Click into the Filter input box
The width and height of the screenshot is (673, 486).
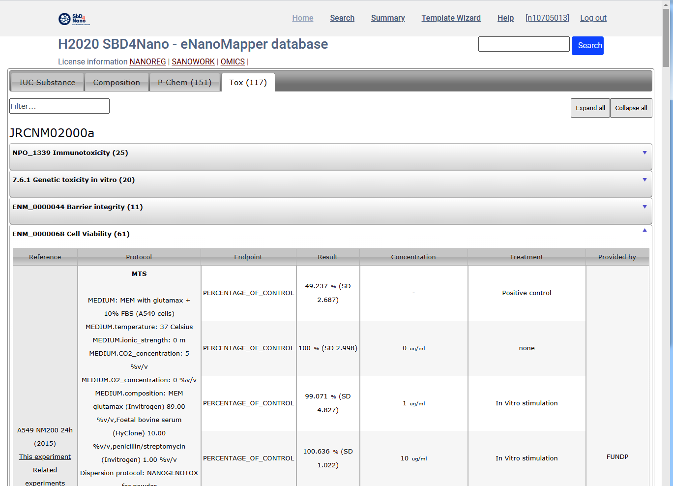click(x=59, y=106)
